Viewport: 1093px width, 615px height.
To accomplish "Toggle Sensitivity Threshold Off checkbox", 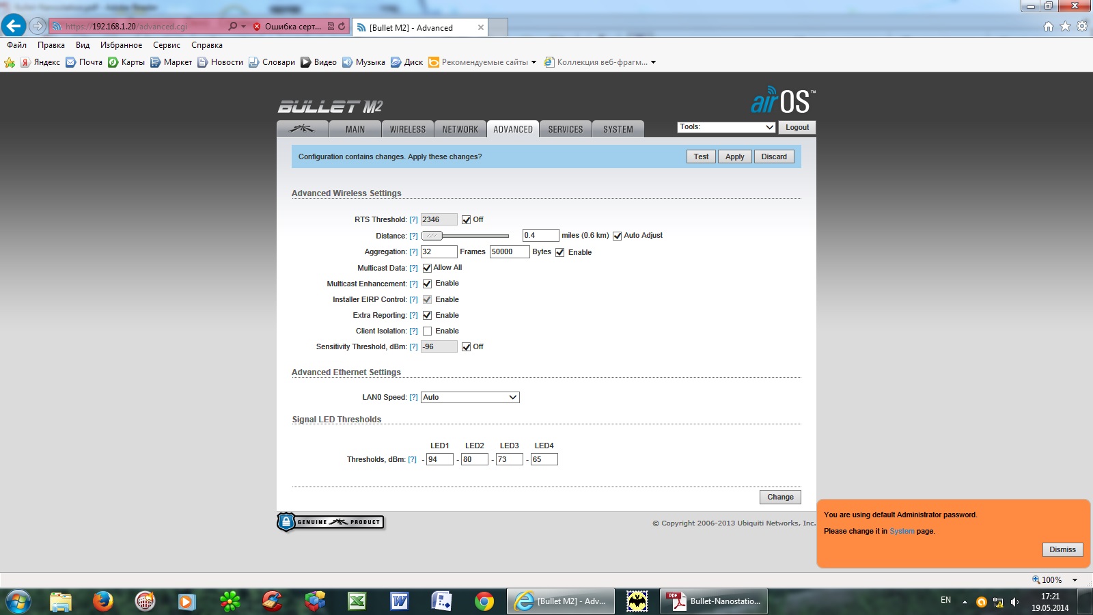I will pos(467,347).
